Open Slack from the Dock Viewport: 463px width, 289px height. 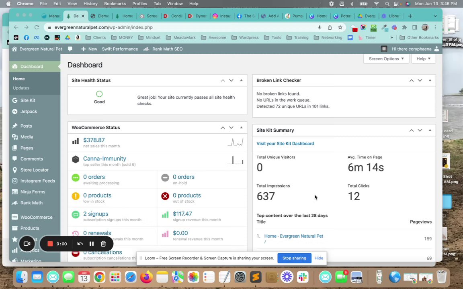[303, 277]
